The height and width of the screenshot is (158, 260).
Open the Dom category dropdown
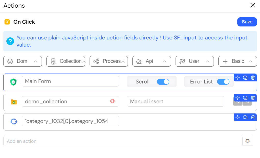click(x=22, y=61)
